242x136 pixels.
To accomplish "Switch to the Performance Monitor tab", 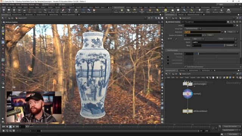I will (x=193, y=15).
